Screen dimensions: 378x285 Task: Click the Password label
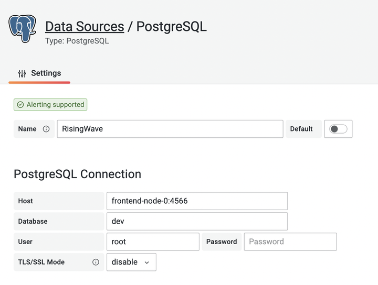tap(222, 242)
